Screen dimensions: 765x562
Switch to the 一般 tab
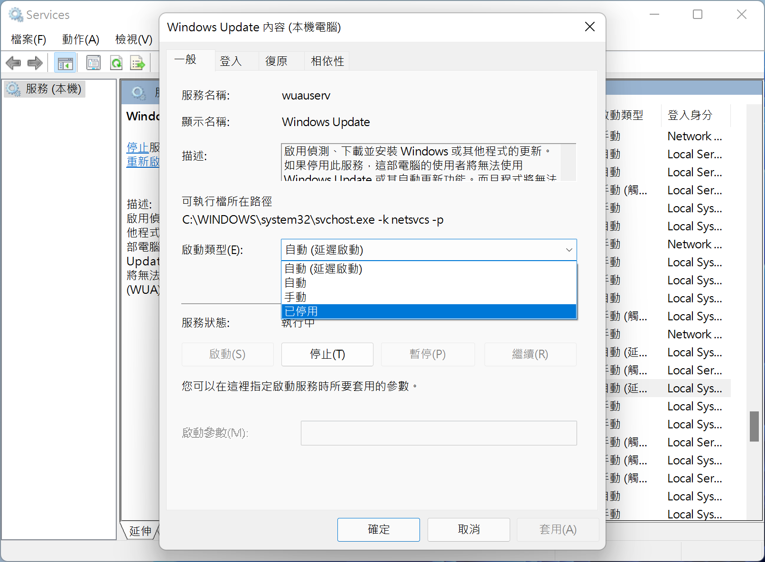pyautogui.click(x=190, y=60)
